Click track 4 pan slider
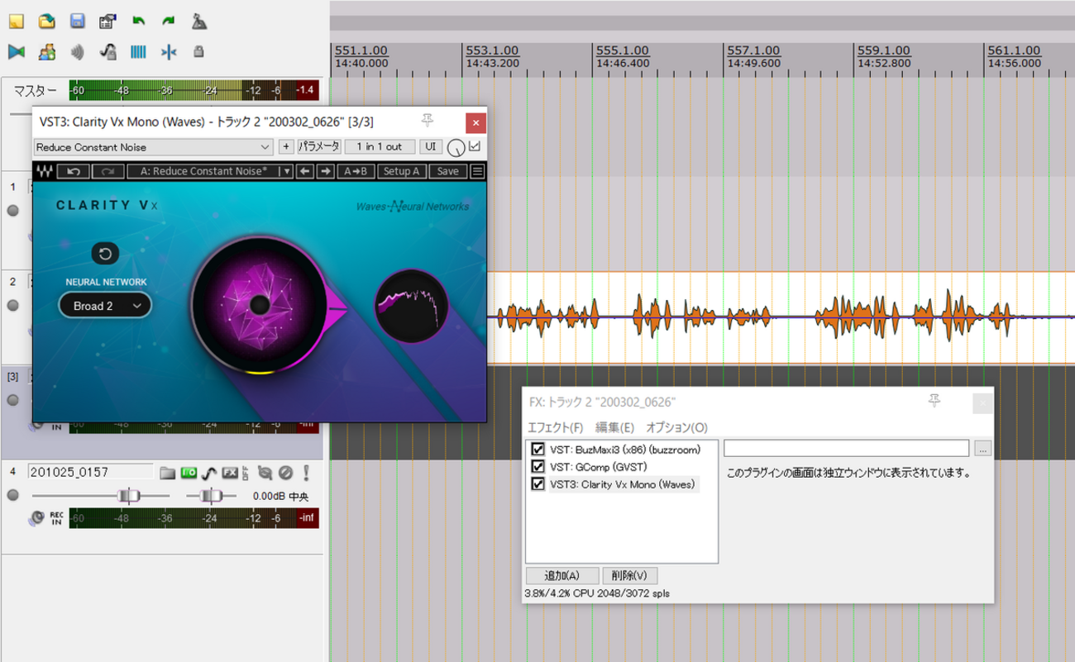Screen dimensions: 1075x662 click(212, 496)
